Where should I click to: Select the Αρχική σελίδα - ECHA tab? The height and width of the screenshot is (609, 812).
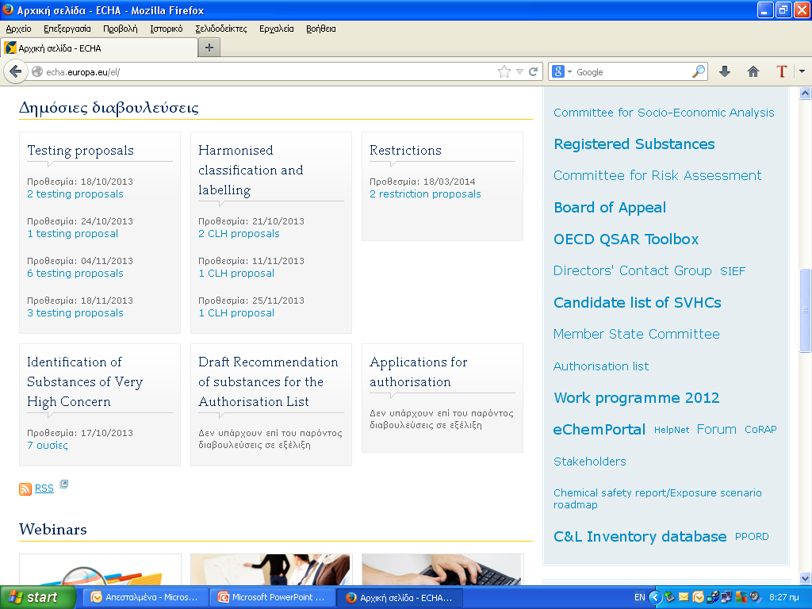tap(99, 48)
